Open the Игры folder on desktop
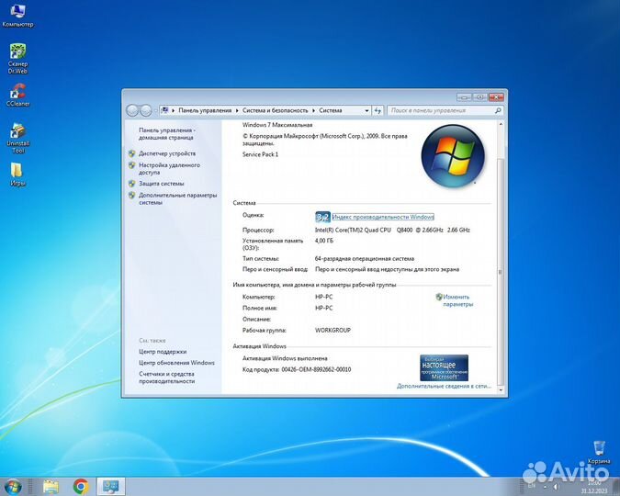This screenshot has width=620, height=496. tap(17, 174)
